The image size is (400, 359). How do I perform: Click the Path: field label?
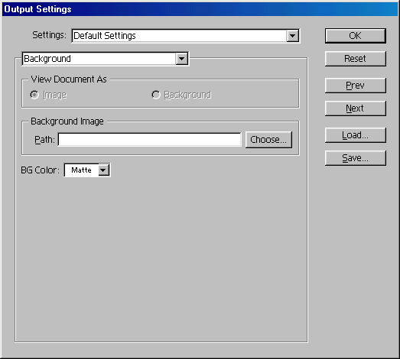tap(44, 140)
